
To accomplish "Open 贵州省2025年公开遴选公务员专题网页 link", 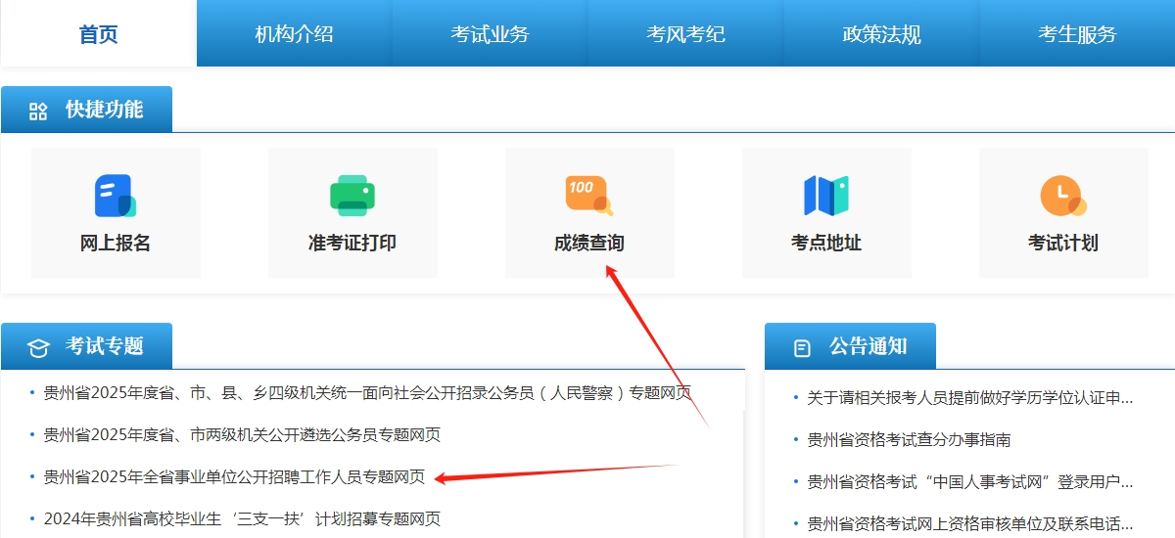I will click(242, 435).
